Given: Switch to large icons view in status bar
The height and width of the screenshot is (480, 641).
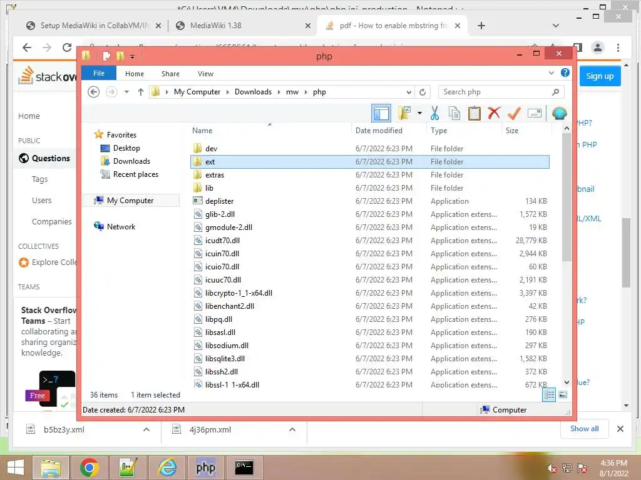Looking at the screenshot, I should click(563, 394).
